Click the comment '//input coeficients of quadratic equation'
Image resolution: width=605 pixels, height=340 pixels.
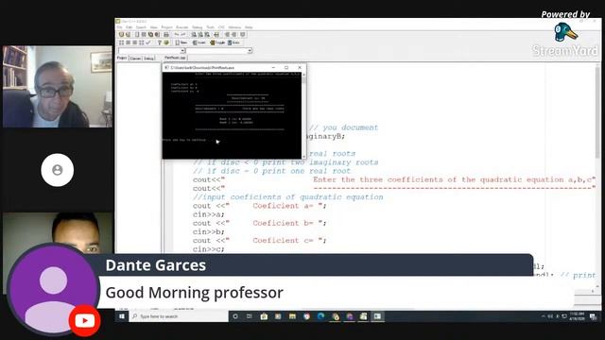pyautogui.click(x=287, y=197)
